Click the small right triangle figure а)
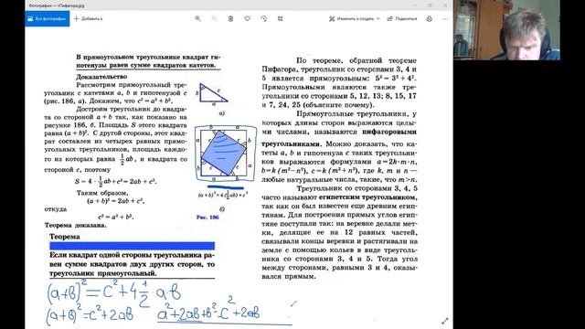This screenshot has width=585, height=329. tap(213, 93)
